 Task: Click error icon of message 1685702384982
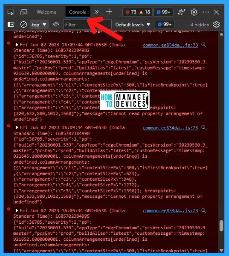coord(8,43)
